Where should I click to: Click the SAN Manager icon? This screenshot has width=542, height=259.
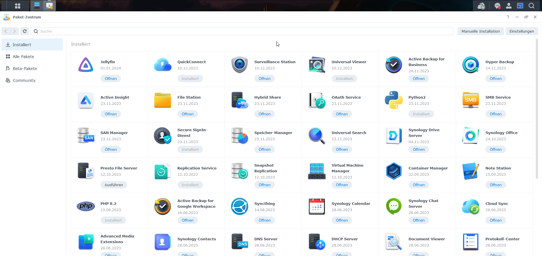tap(86, 135)
